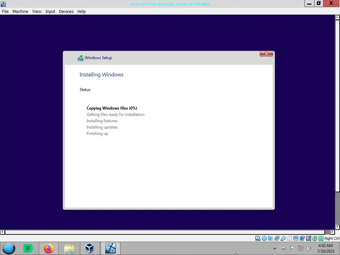Click the vertical scrollbar down arrow

coord(337,227)
